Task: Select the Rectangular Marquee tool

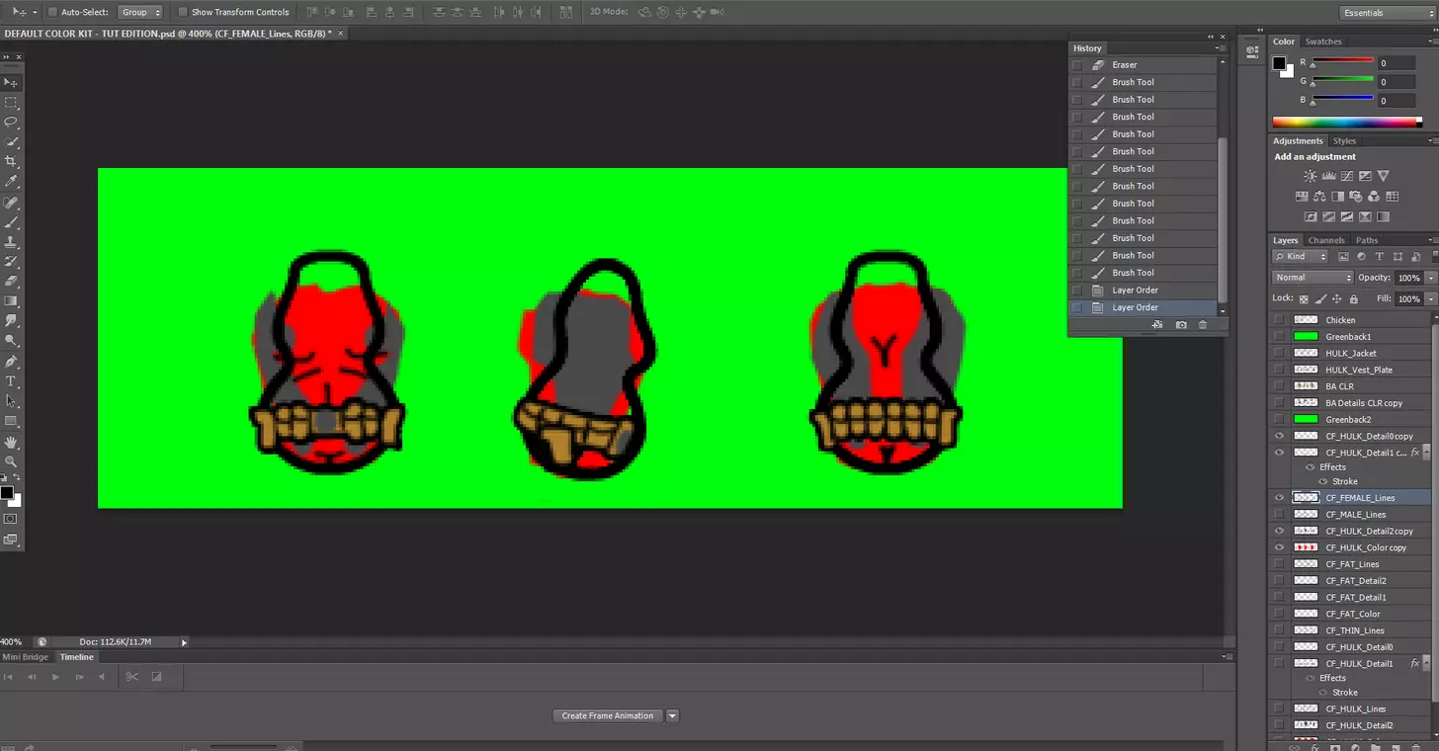Action: click(12, 103)
